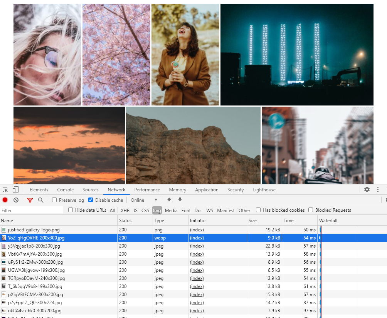This screenshot has height=318, width=387.
Task: Toggle the red filter funnel icon
Action: pyautogui.click(x=30, y=200)
